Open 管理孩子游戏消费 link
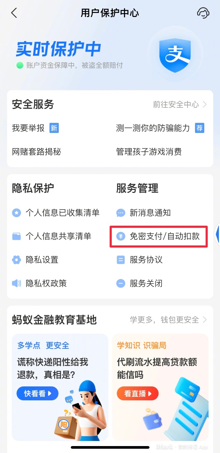Image resolution: width=220 pixels, height=453 pixels. click(149, 152)
